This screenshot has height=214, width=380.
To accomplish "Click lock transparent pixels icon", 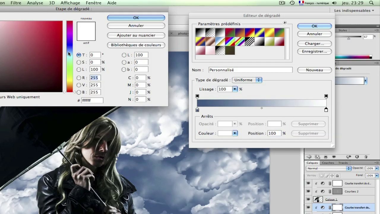I will click(x=322, y=176).
